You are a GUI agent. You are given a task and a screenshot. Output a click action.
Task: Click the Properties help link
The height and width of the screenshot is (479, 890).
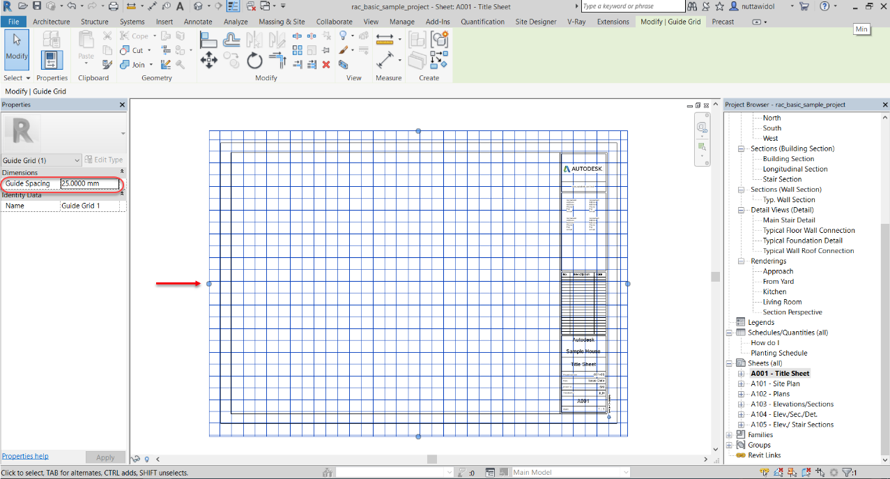pos(25,455)
